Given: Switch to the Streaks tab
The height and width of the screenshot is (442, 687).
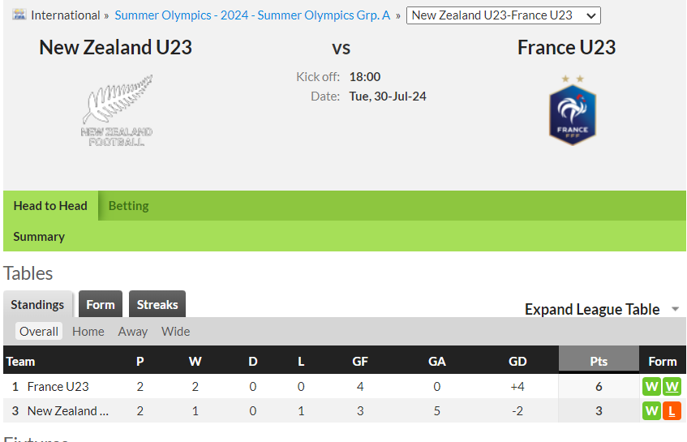Looking at the screenshot, I should click(x=157, y=304).
